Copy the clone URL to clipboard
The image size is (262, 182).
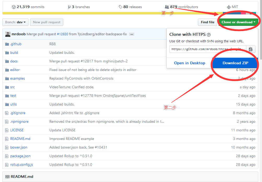[251, 49]
